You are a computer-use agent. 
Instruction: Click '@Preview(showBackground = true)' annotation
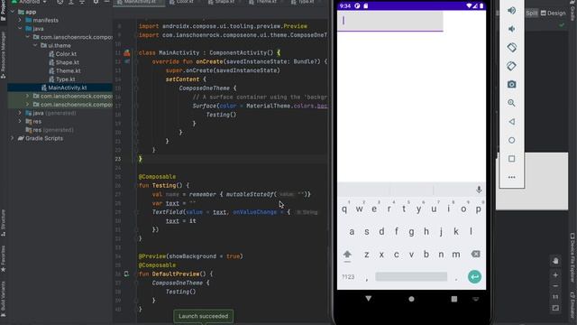[190, 256]
